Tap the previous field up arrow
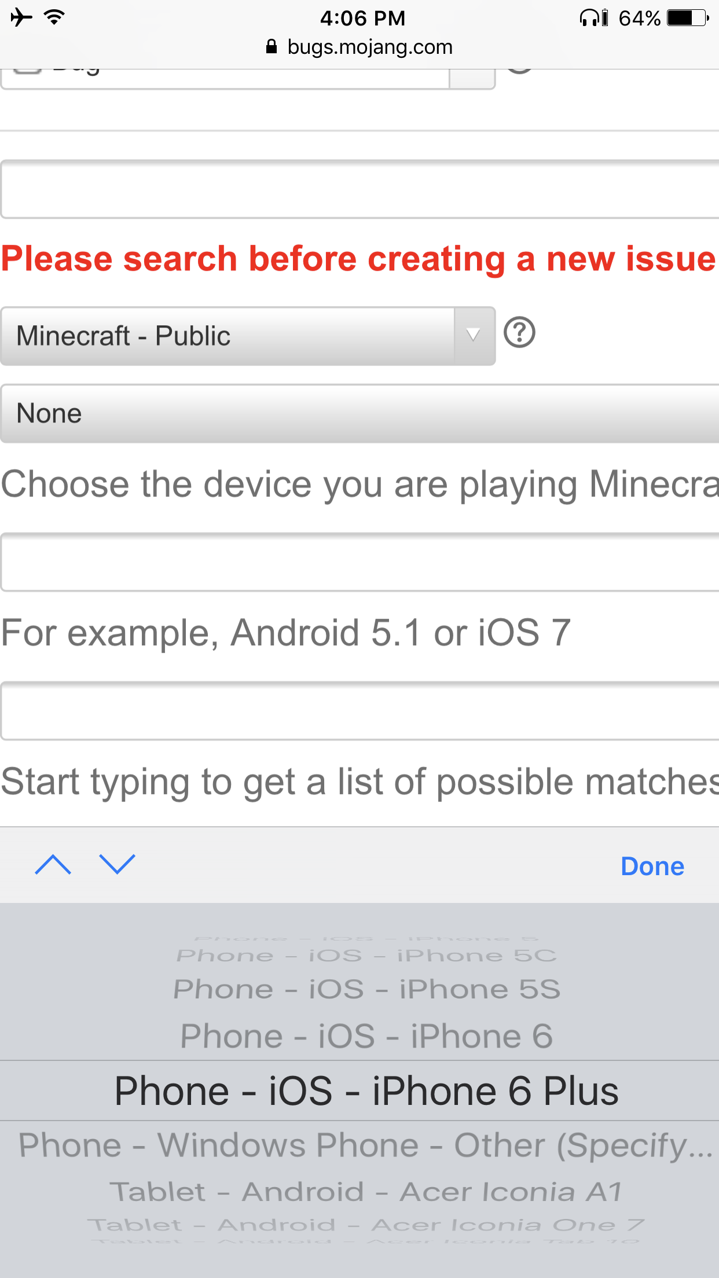 (x=53, y=865)
